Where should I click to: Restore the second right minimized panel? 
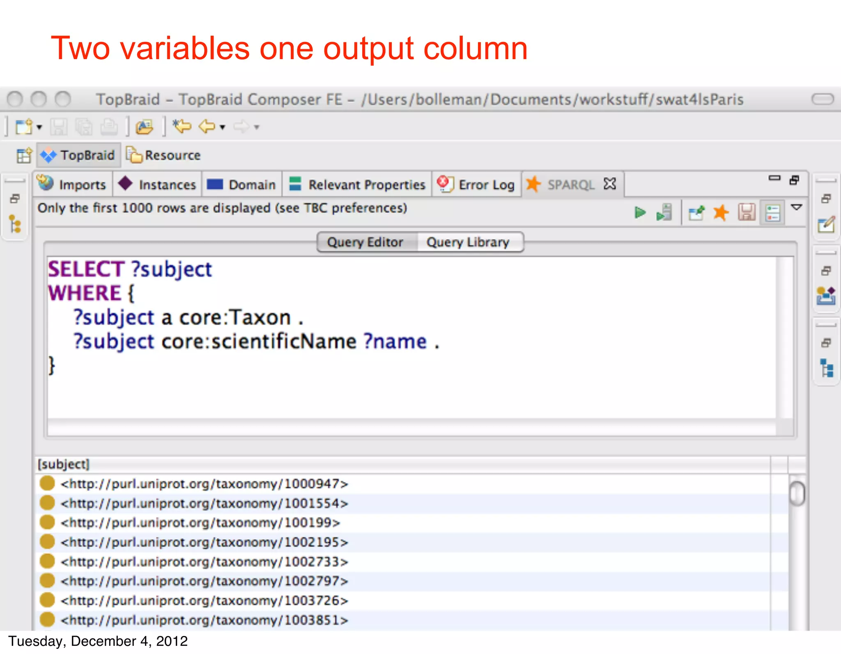click(826, 271)
